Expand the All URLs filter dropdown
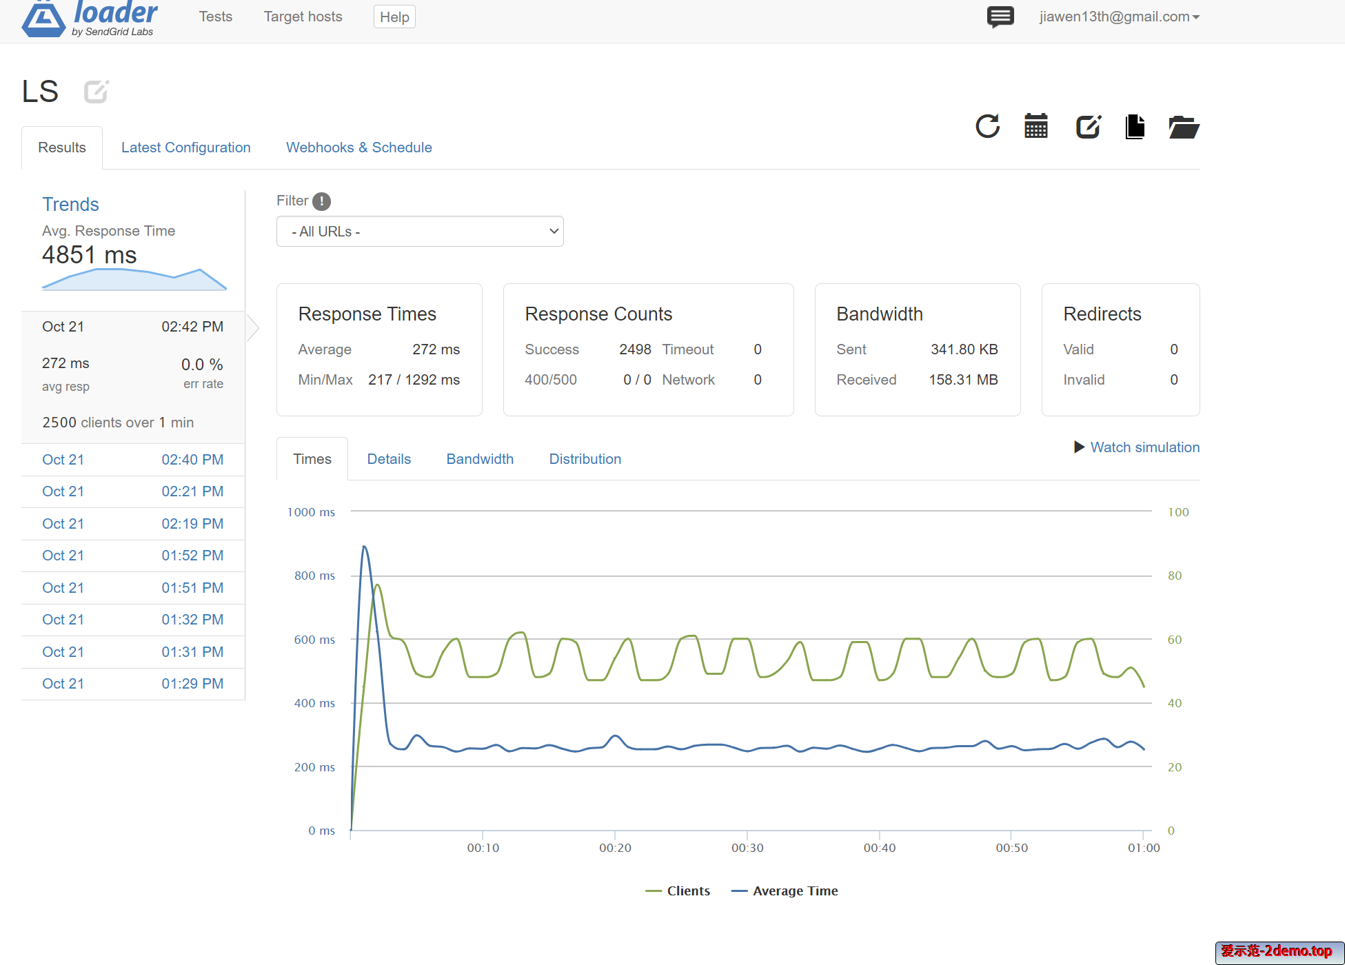The image size is (1345, 965). click(x=420, y=232)
